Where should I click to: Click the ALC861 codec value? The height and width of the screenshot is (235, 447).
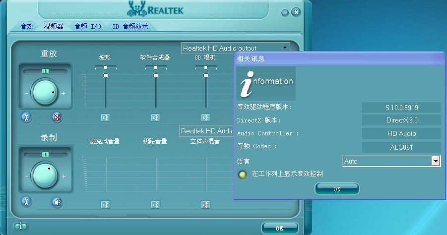401,147
